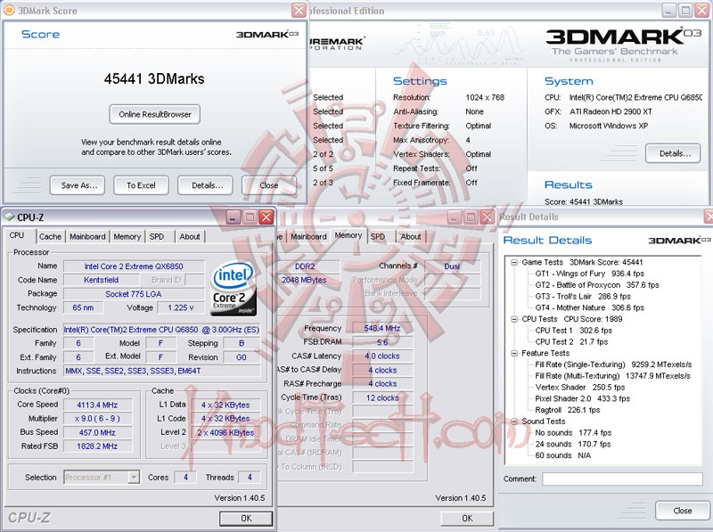Minimize the 3DMark03 Professional Edition window
Viewport: 713px width, 532px height.
click(669, 10)
